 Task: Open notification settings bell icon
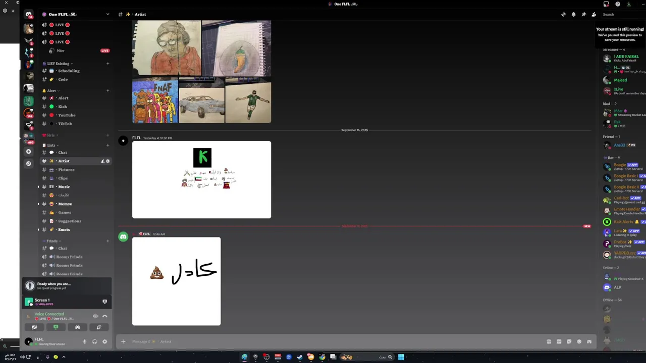pos(573,15)
